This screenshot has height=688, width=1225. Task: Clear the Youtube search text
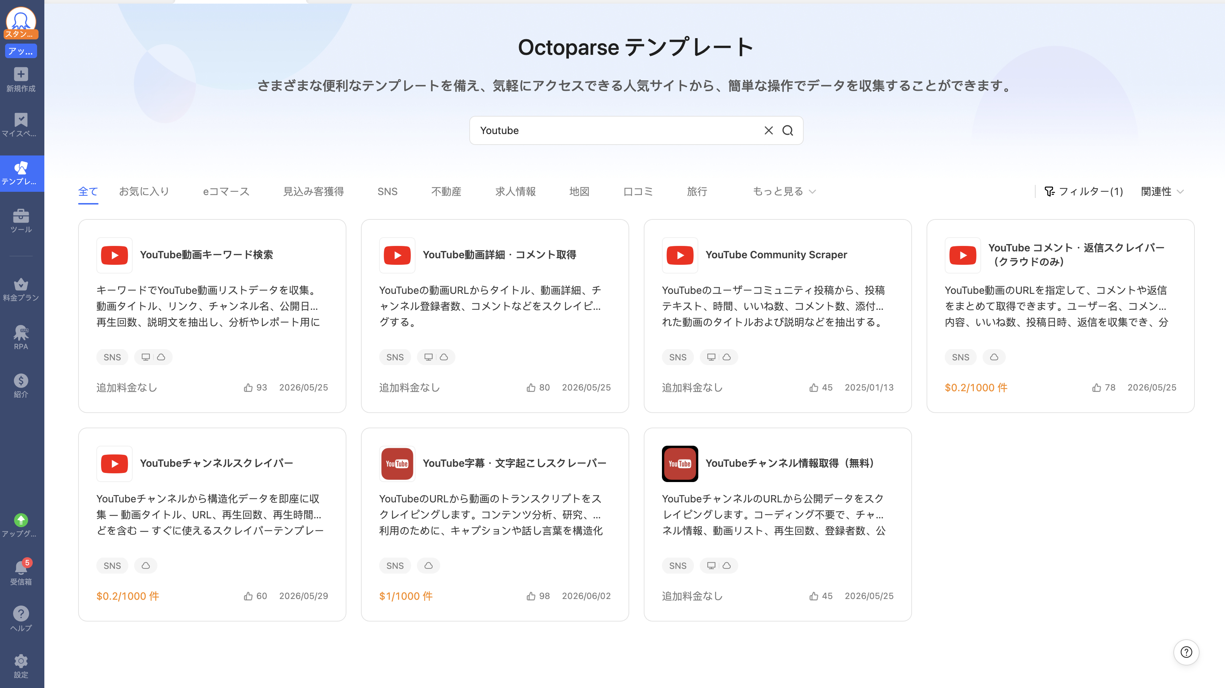768,130
